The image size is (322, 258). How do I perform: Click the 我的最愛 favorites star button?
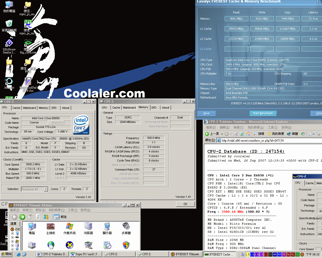click(x=275, y=134)
